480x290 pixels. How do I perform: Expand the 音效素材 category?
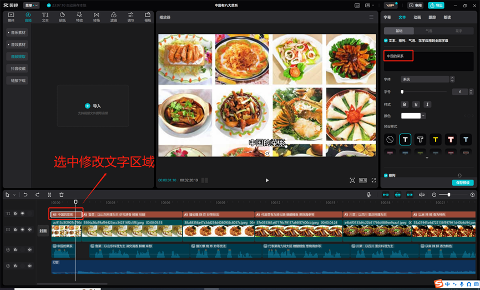(x=17, y=44)
